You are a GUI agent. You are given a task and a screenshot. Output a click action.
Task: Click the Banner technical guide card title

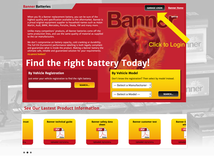click(x=60, y=122)
